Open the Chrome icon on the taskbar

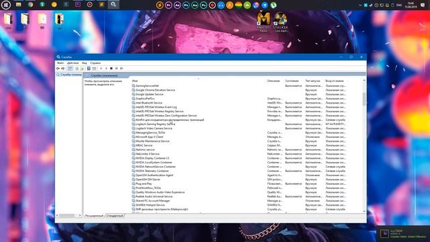pyautogui.click(x=30, y=5)
